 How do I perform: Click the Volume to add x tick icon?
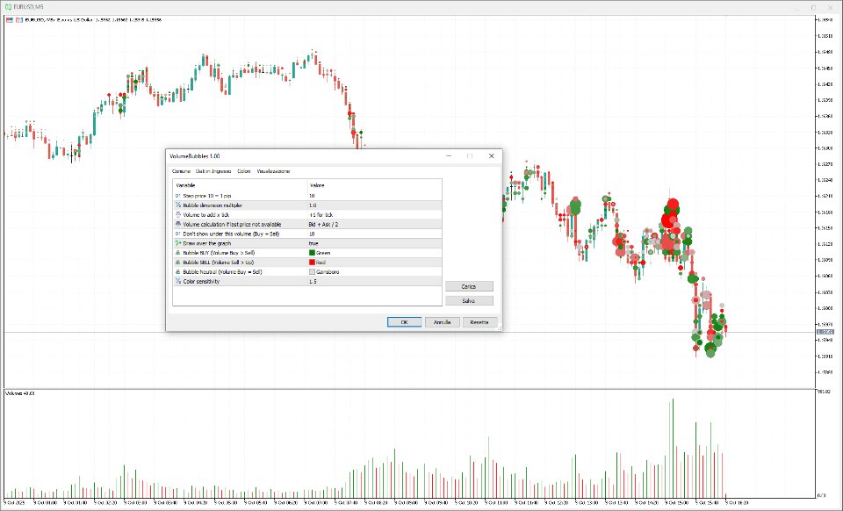tap(177, 213)
